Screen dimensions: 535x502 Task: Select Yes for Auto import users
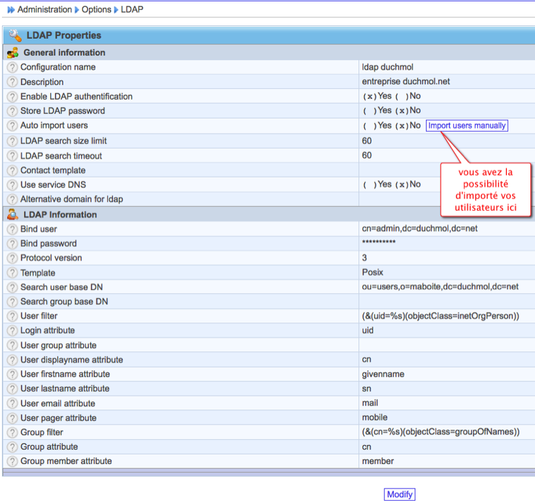click(369, 126)
